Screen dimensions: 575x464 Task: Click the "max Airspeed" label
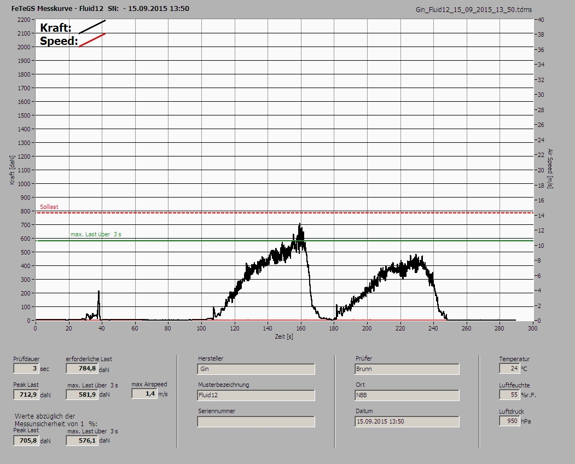(149, 384)
